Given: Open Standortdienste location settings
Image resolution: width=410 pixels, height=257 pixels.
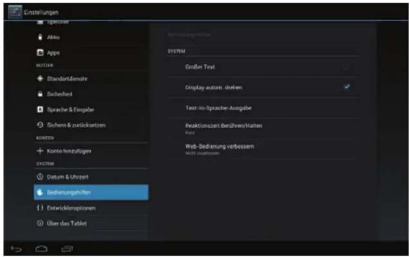Looking at the screenshot, I should pos(91,78).
